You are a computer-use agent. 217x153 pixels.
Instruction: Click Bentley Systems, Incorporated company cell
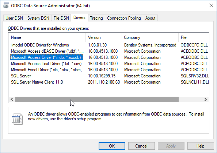150,45
